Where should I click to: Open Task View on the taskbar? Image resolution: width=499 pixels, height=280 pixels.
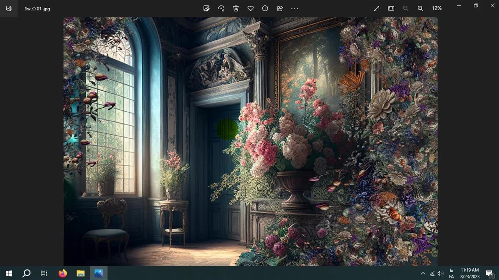tap(44, 273)
